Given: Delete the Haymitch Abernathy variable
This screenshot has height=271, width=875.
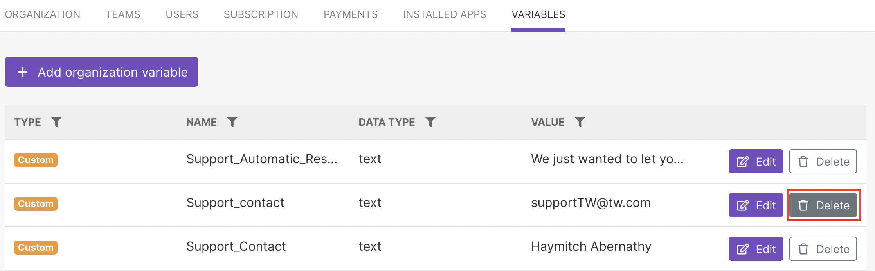Looking at the screenshot, I should coord(823,249).
